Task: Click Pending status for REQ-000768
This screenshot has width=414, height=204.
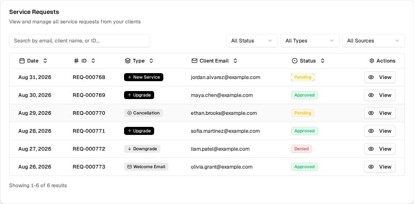Action: click(x=302, y=77)
